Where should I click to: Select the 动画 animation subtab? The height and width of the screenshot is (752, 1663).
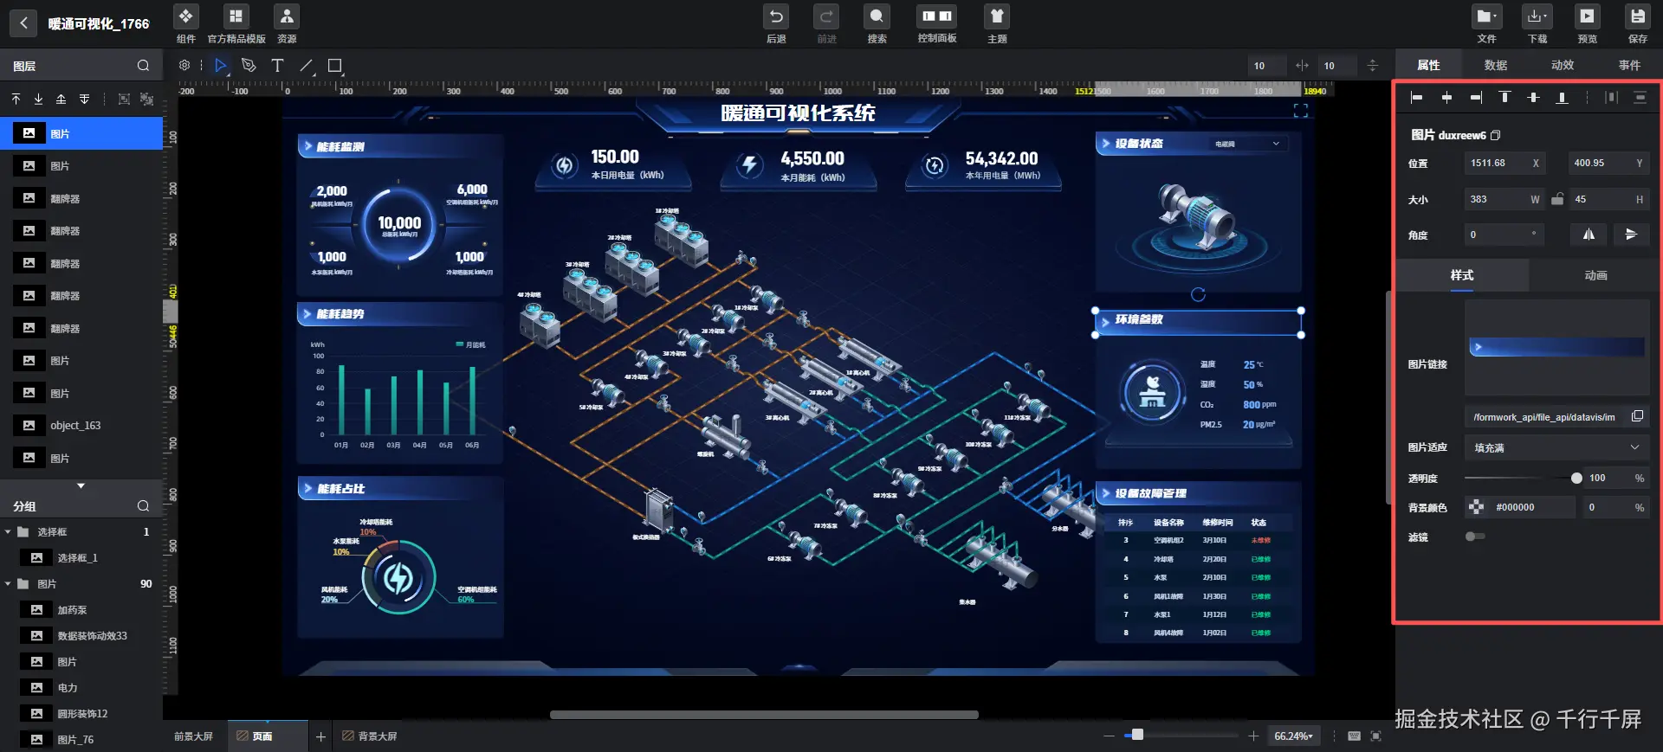(x=1595, y=275)
